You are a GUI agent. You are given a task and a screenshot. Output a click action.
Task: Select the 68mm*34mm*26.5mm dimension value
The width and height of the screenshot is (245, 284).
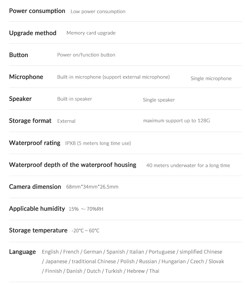coord(92,187)
